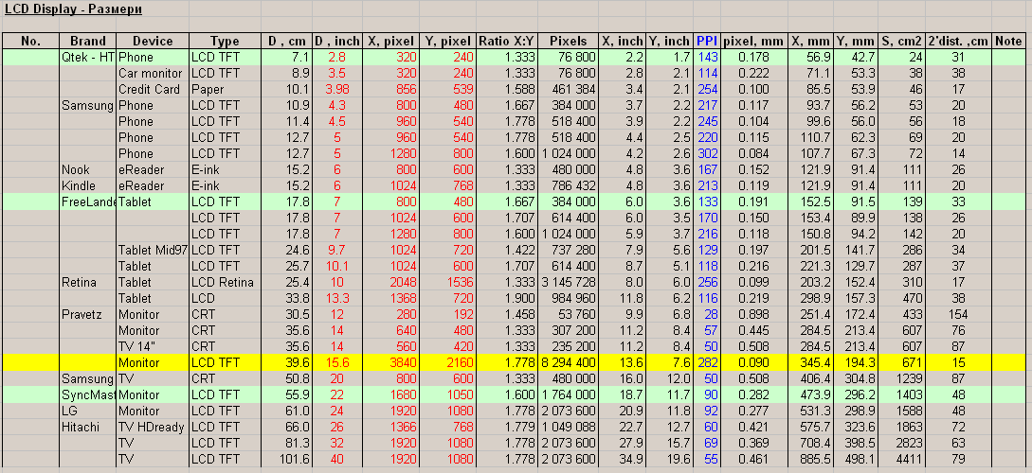Screen dimensions: 1032x473
Task: Select the Brand column header
Action: point(88,41)
